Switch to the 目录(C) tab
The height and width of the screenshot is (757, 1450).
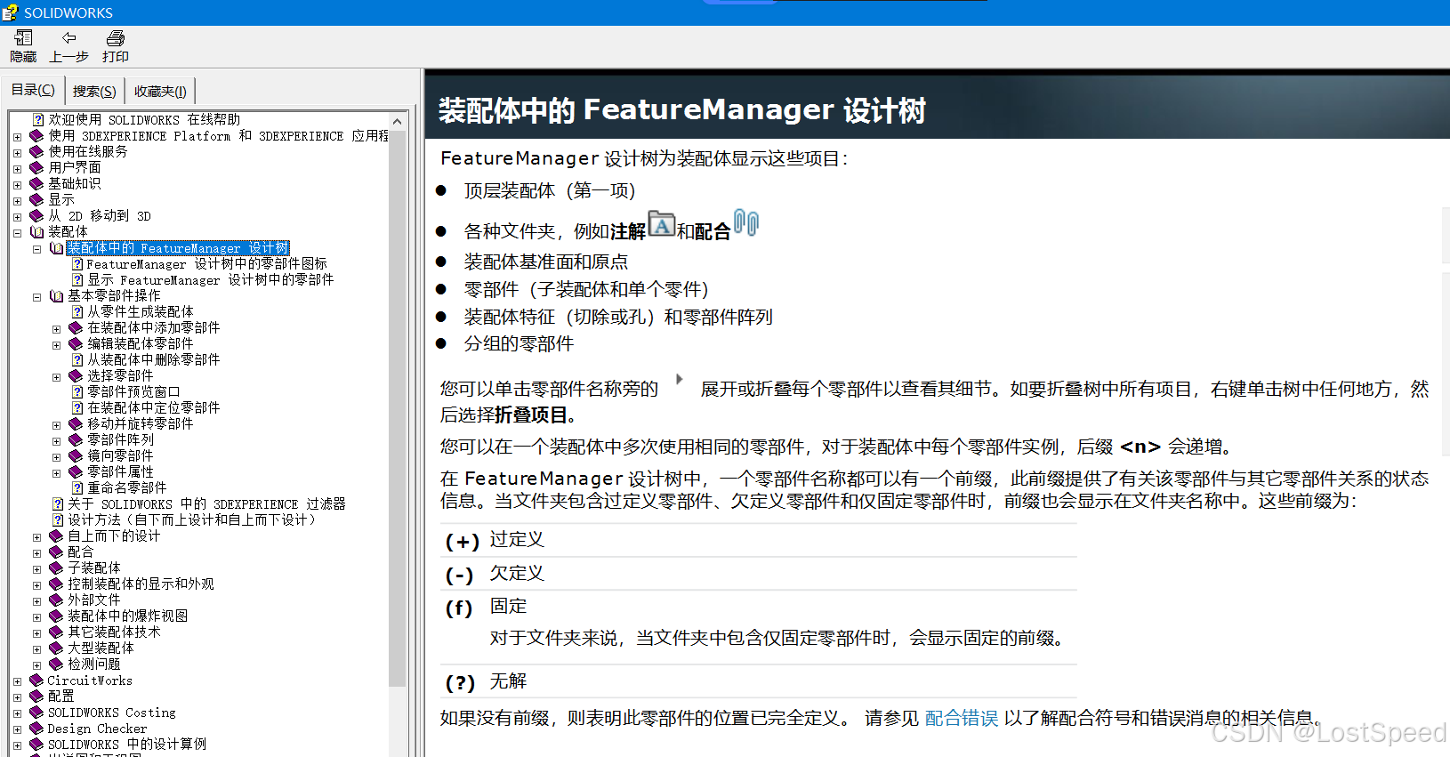tap(33, 90)
